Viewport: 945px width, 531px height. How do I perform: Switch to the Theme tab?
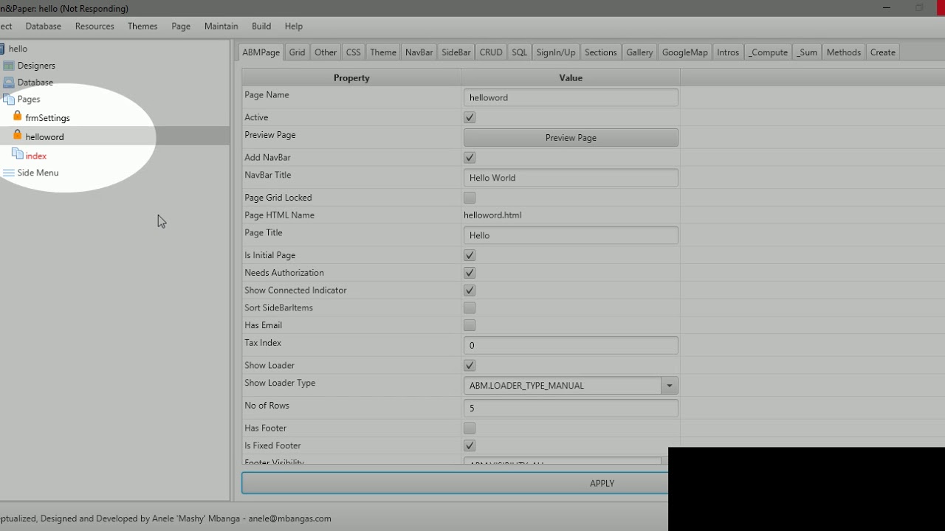click(x=383, y=52)
